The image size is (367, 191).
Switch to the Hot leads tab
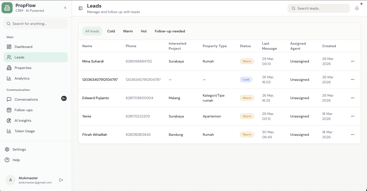click(x=144, y=31)
